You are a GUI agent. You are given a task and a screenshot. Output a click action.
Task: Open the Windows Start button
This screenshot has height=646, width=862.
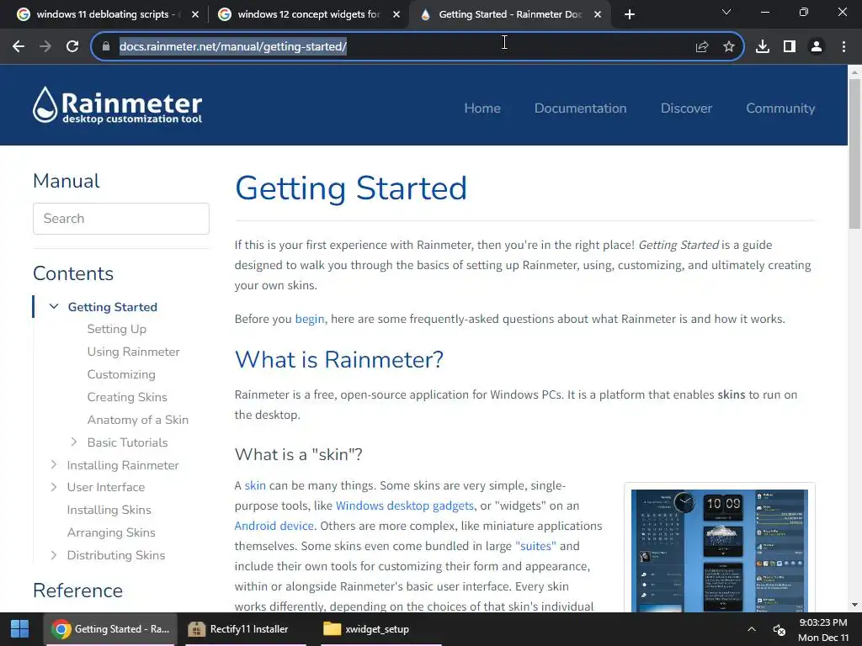coord(20,629)
